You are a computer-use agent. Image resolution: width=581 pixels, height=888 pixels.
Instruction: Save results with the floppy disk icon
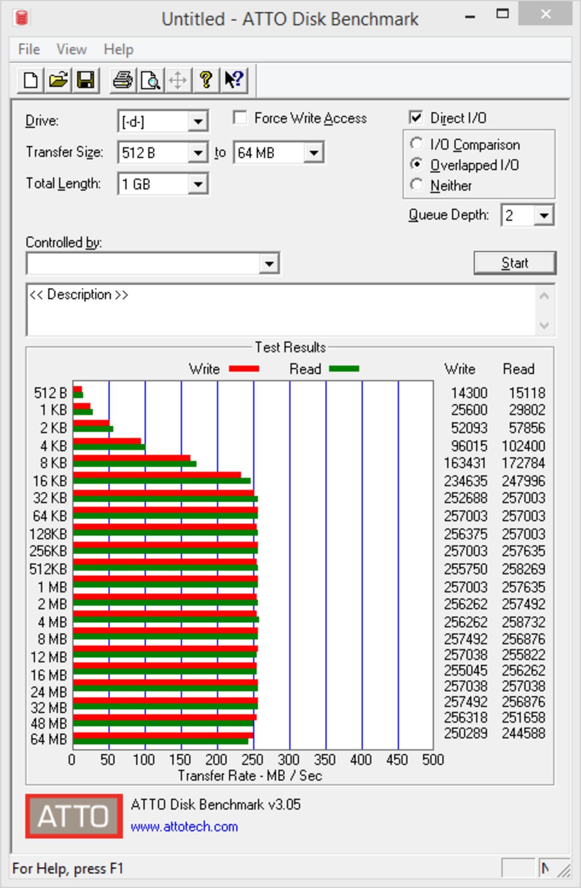[86, 80]
